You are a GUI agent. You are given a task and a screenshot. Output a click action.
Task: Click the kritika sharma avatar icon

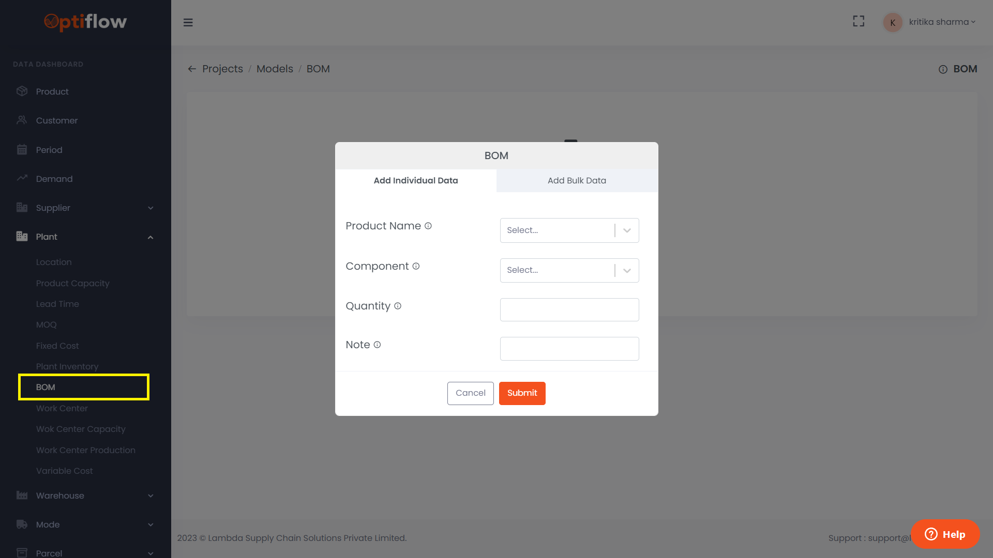(893, 22)
